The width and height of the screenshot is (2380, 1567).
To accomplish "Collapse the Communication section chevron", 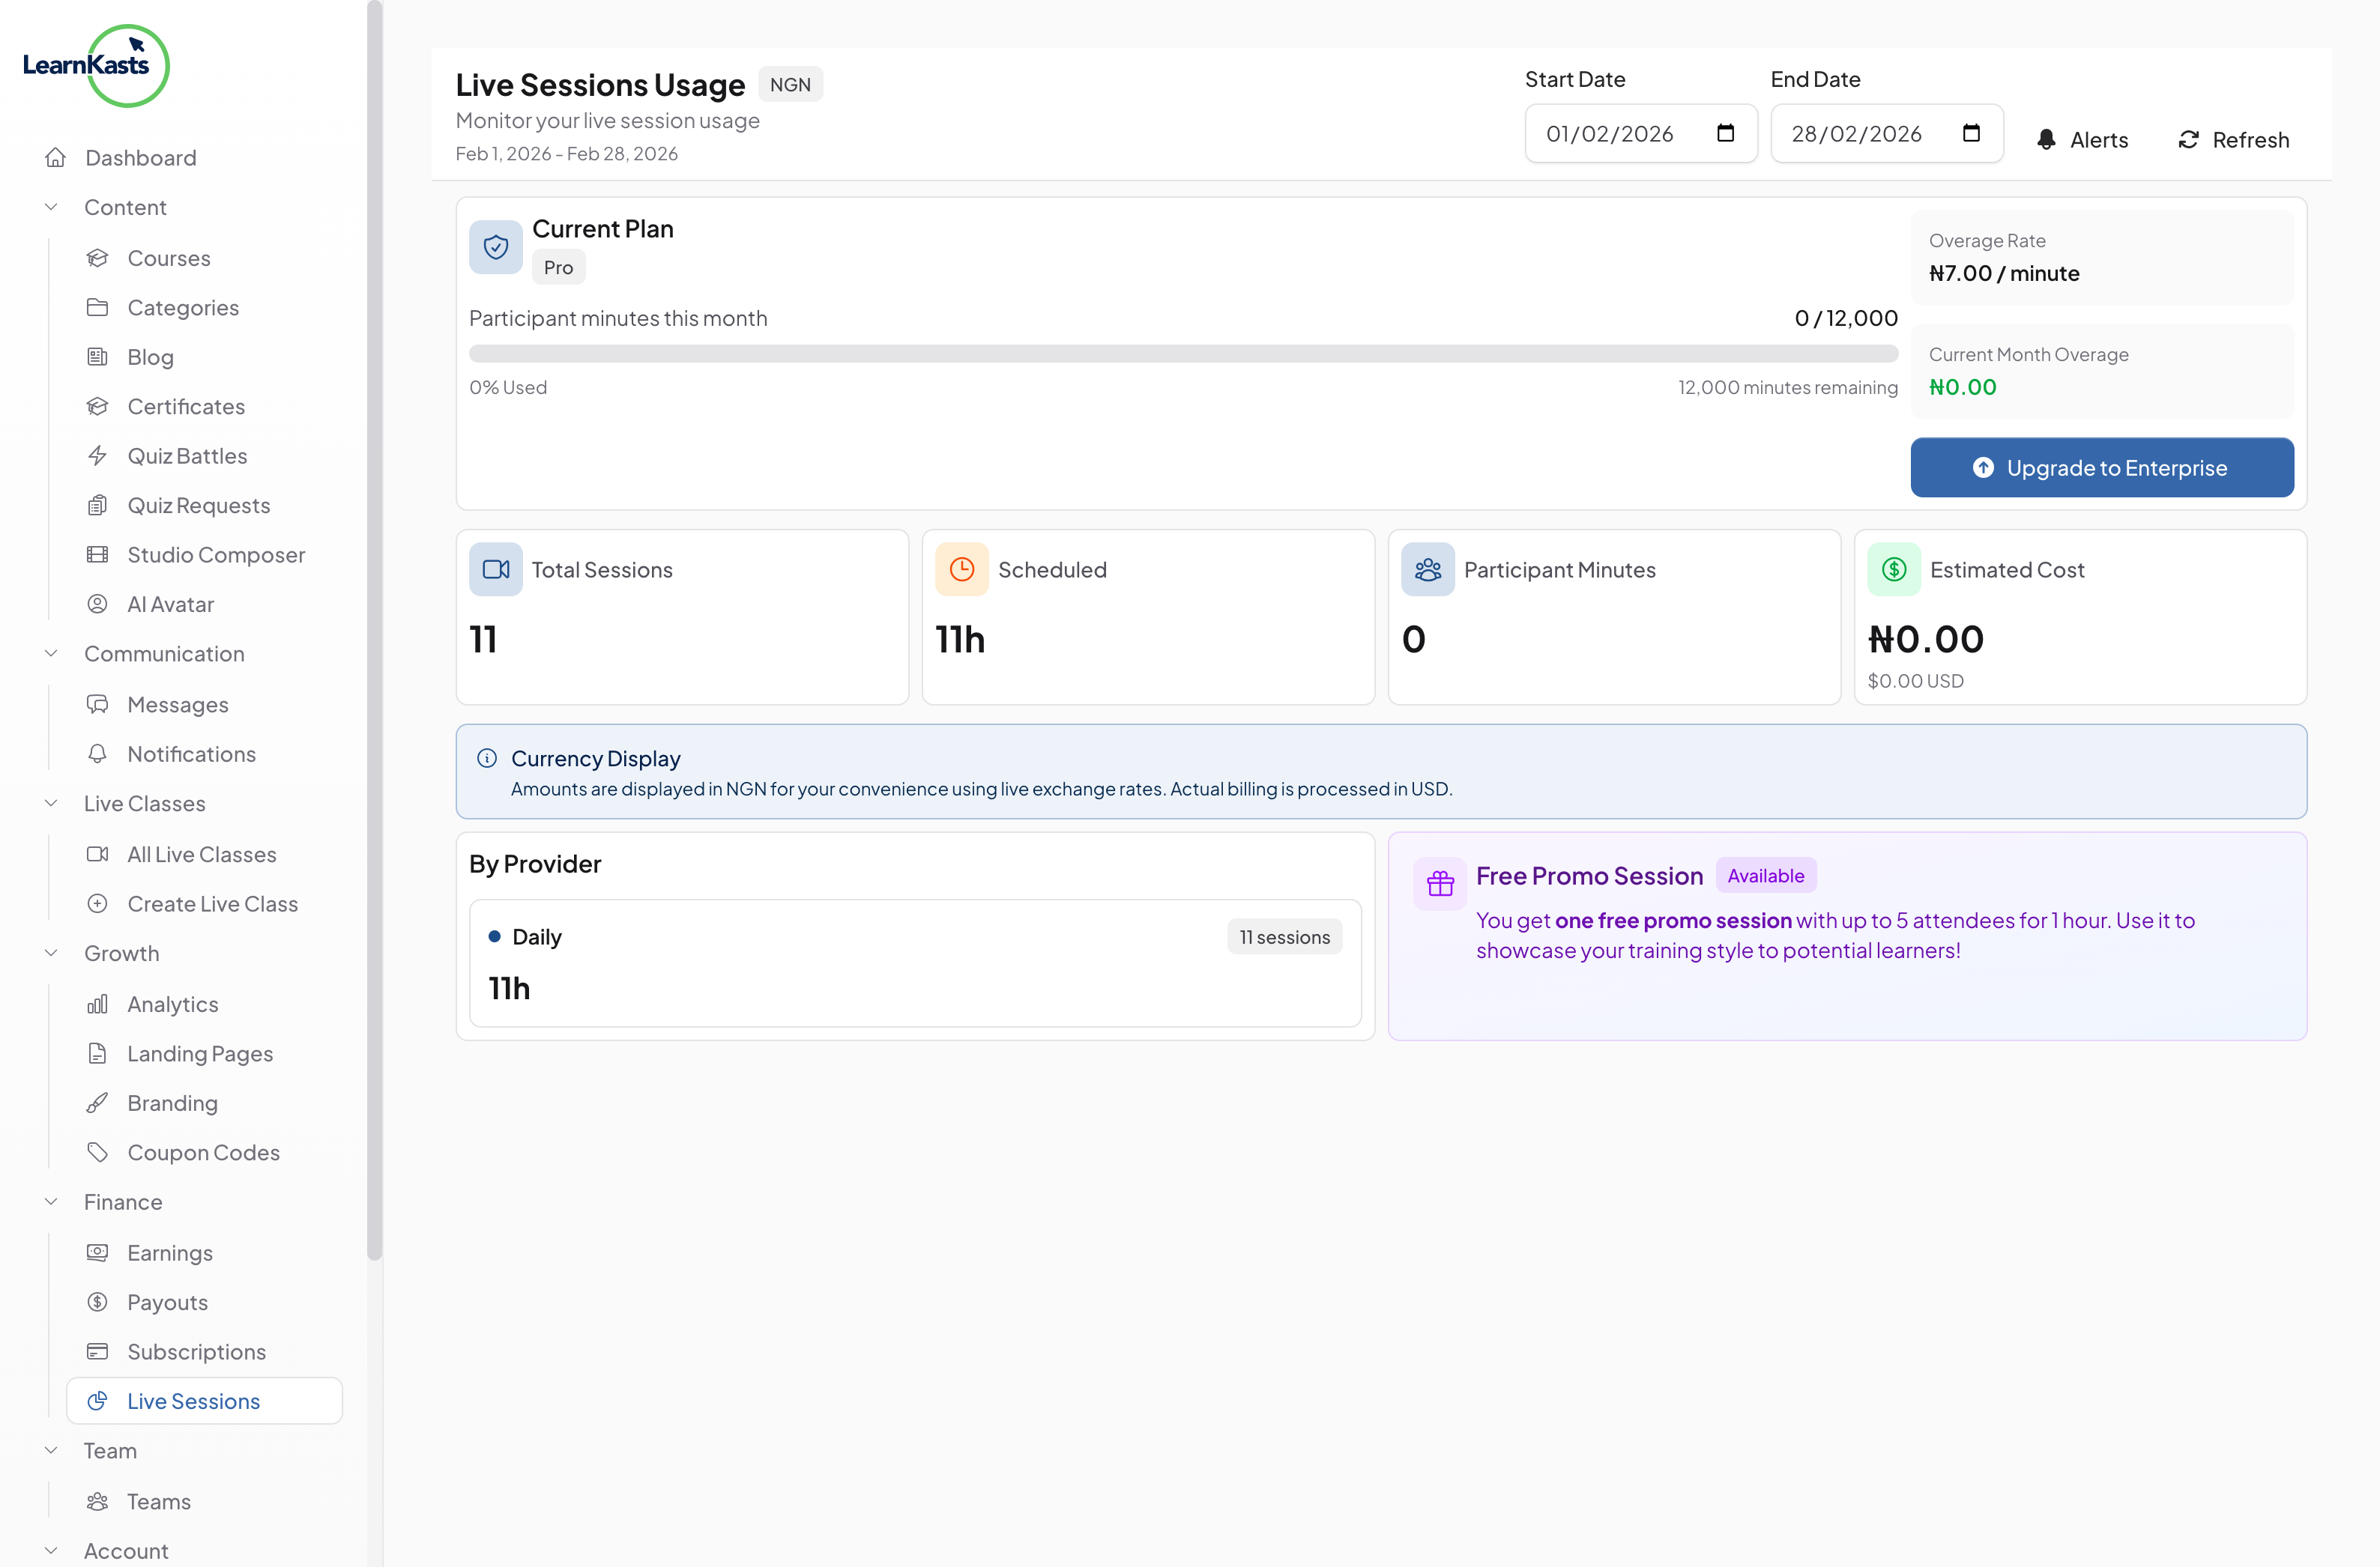I will point(51,654).
